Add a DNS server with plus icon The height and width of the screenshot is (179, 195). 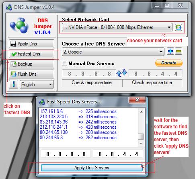(x=170, y=51)
